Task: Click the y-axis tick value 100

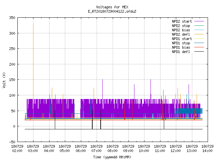Action: 12,95
